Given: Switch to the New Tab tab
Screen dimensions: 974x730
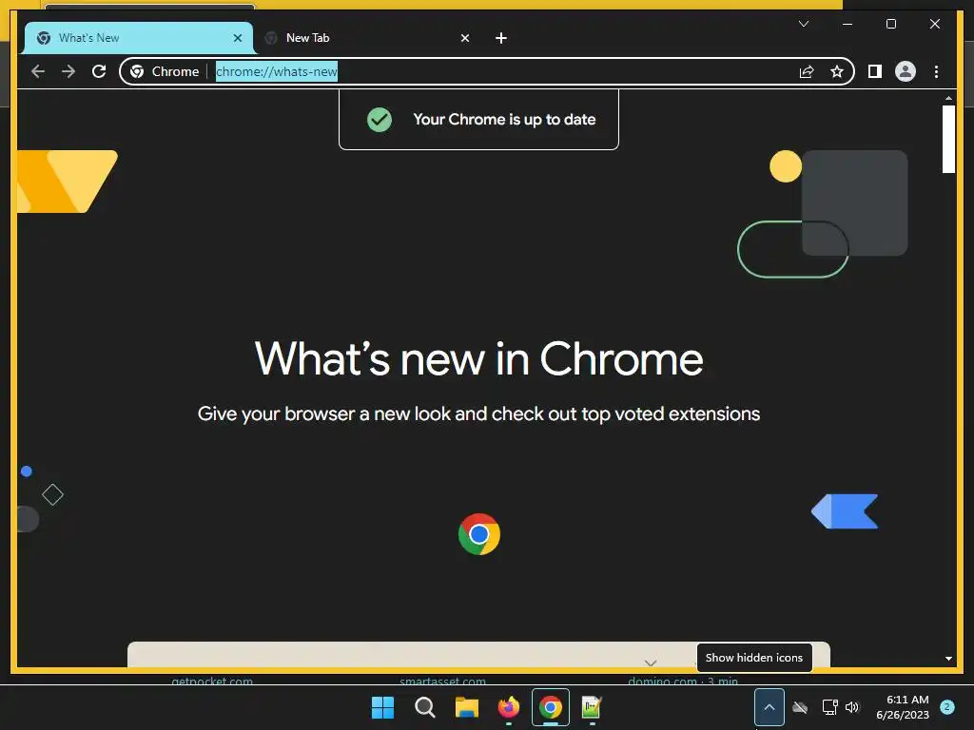Looking at the screenshot, I should (x=368, y=38).
